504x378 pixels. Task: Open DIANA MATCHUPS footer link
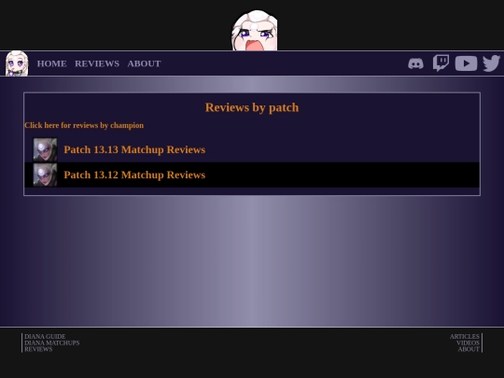(52, 343)
